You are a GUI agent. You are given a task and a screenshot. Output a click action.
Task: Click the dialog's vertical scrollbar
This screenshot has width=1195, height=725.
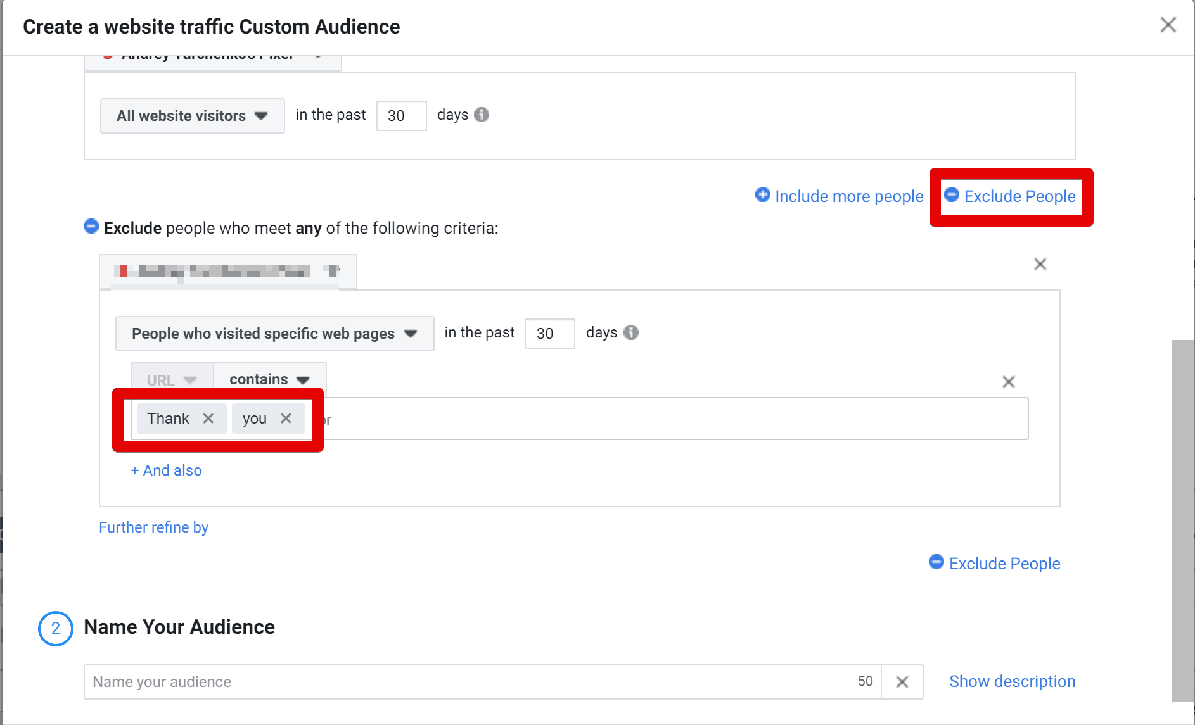click(x=1182, y=519)
